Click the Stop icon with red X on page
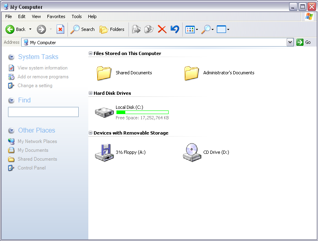Screen dimensions: 318x241 coord(60,29)
